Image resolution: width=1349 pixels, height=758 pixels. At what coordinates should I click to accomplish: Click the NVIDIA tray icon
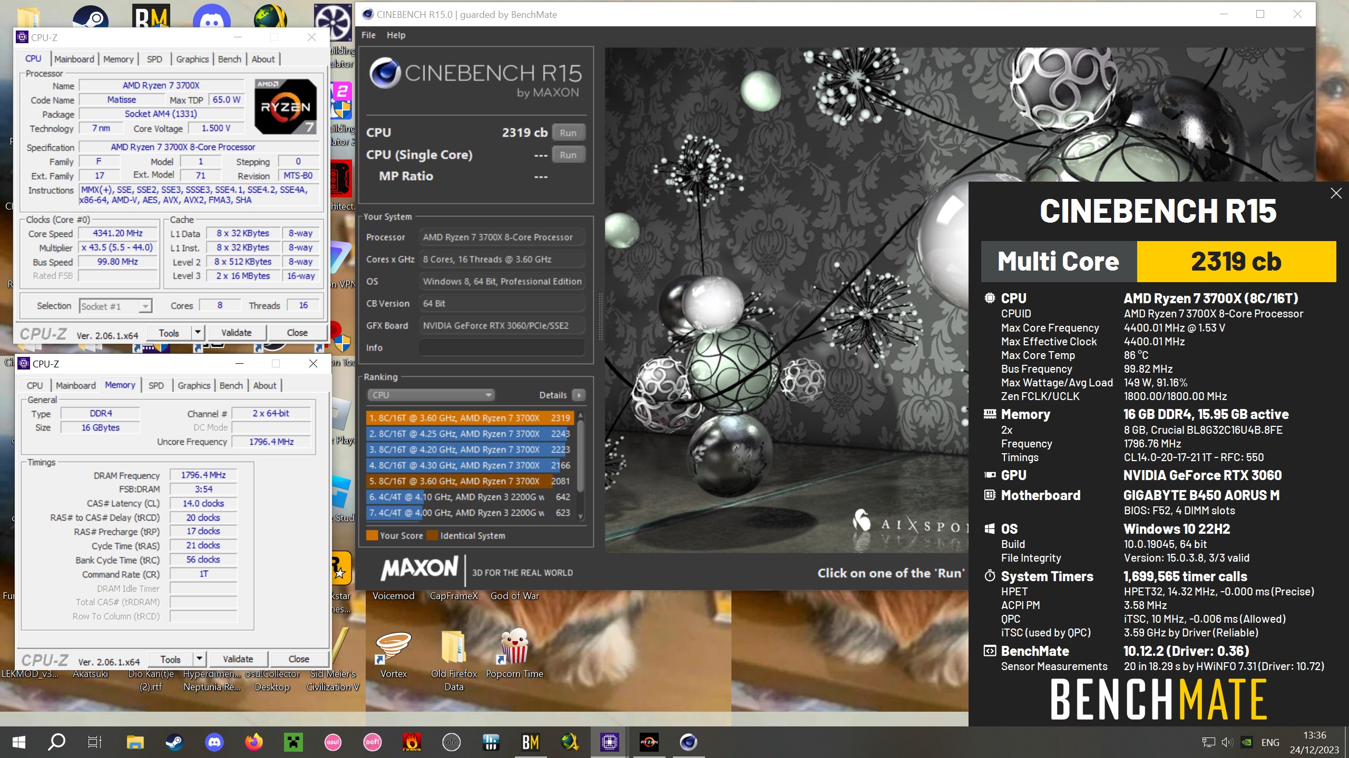1247,742
